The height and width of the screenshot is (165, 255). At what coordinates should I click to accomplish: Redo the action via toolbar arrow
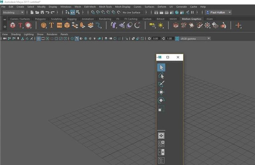tap(53, 12)
